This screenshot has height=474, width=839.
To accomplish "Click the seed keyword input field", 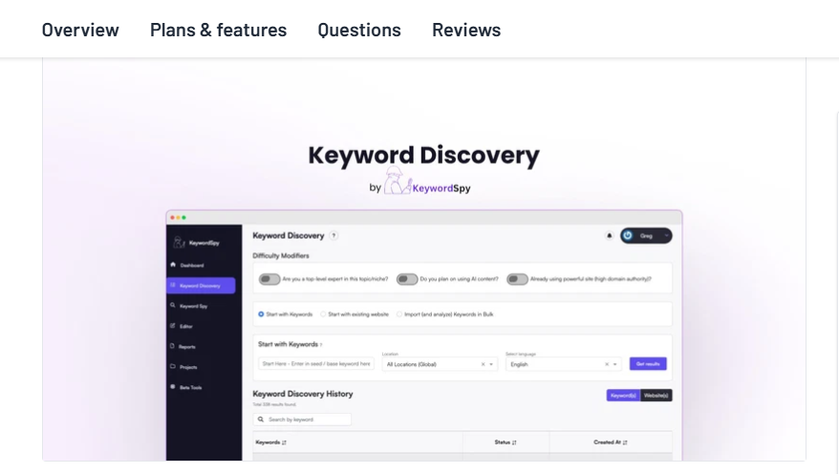I will pos(316,364).
